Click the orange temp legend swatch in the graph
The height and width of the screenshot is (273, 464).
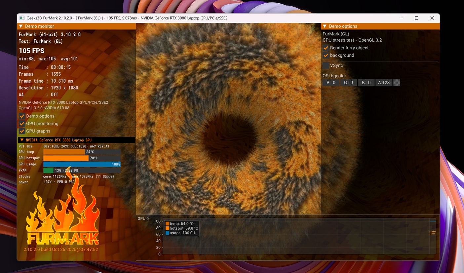pyautogui.click(x=167, y=224)
